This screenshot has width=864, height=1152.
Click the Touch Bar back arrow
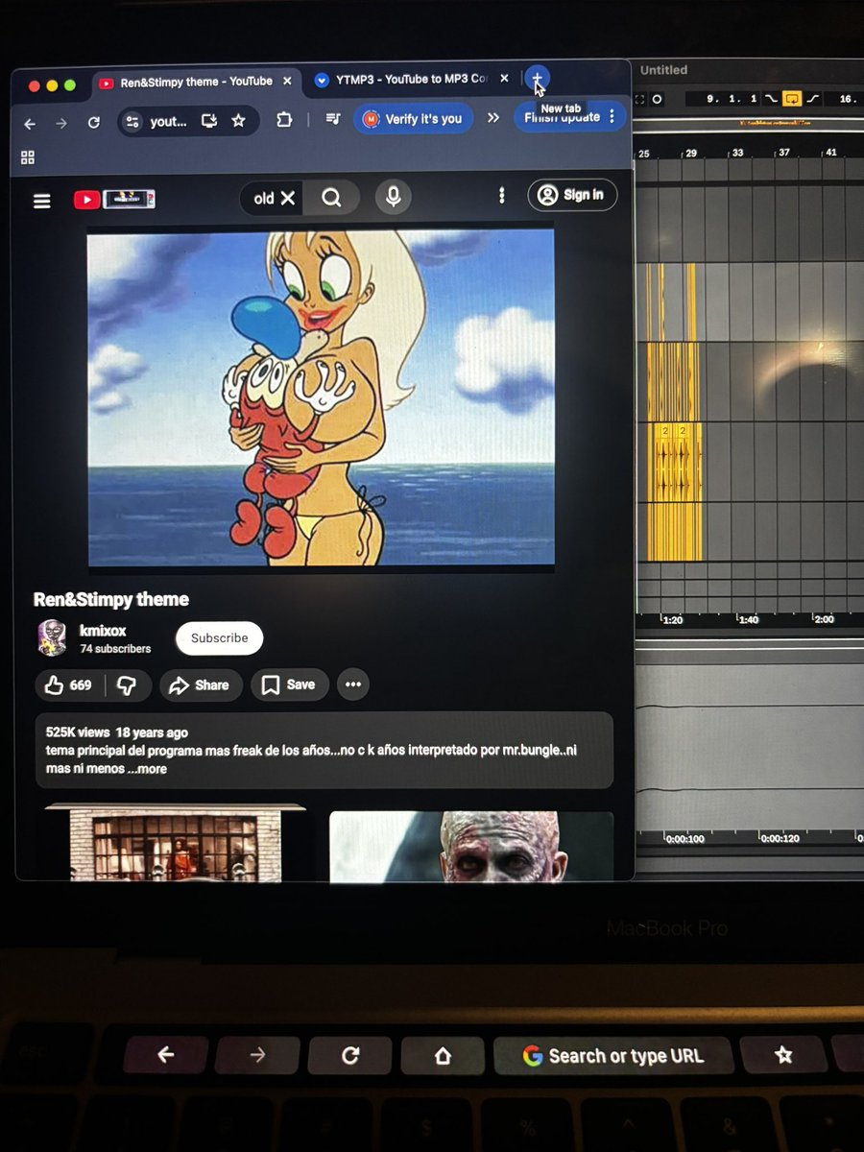tap(166, 1055)
